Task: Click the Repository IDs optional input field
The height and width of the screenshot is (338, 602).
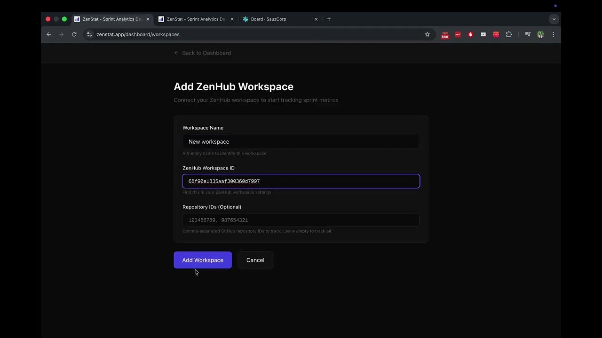Action: point(301,220)
